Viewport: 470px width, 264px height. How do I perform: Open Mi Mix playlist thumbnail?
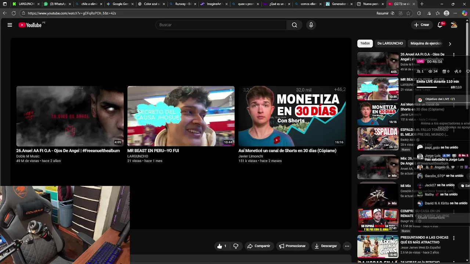point(378,194)
